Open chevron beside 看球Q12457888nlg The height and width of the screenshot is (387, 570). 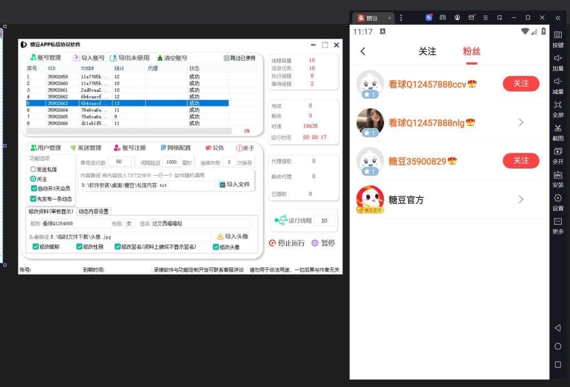click(x=521, y=122)
